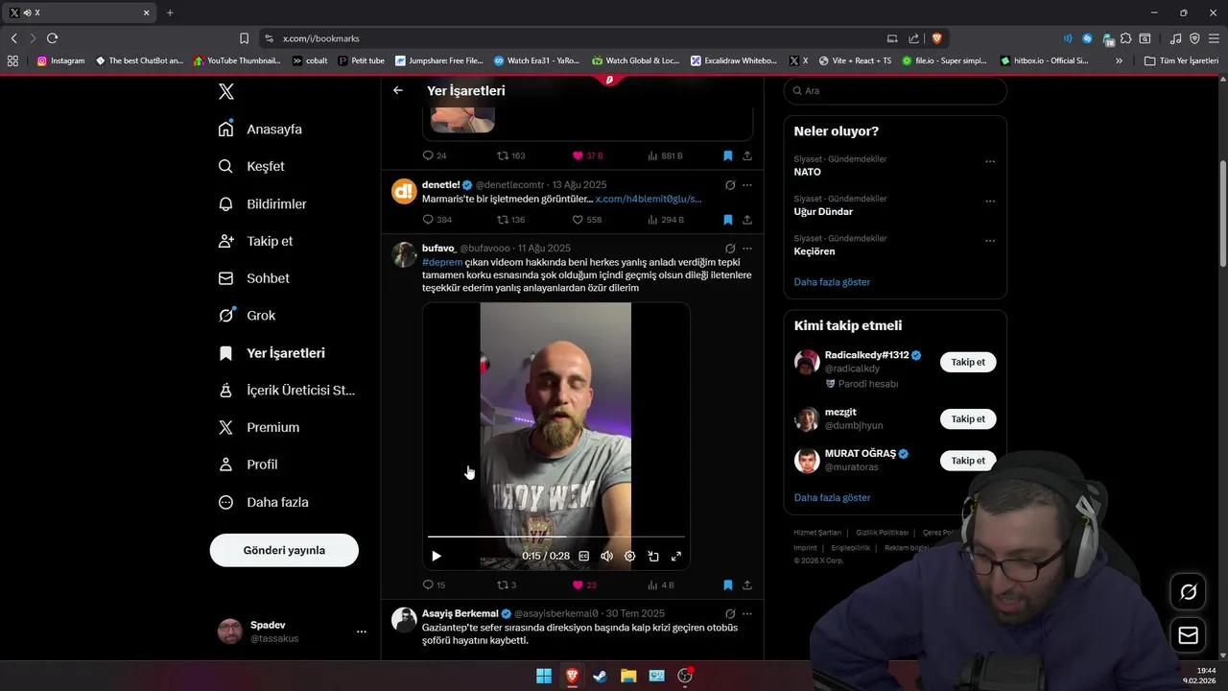Viewport: 1228px width, 691px height.
Task: Reload the page in browser toolbar
Action: tap(52, 38)
